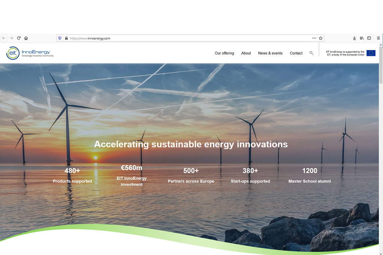Open the About menu item
Viewport: 383px width, 255px height.
tap(246, 53)
